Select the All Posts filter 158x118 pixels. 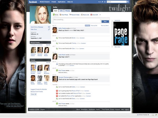[x=87, y=26]
